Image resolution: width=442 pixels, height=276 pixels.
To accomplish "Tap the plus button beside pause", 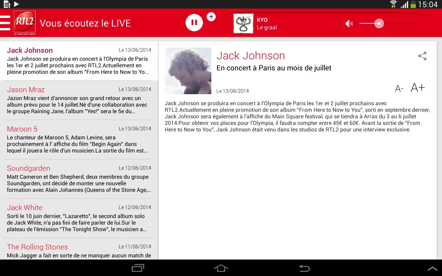I will pos(211,17).
